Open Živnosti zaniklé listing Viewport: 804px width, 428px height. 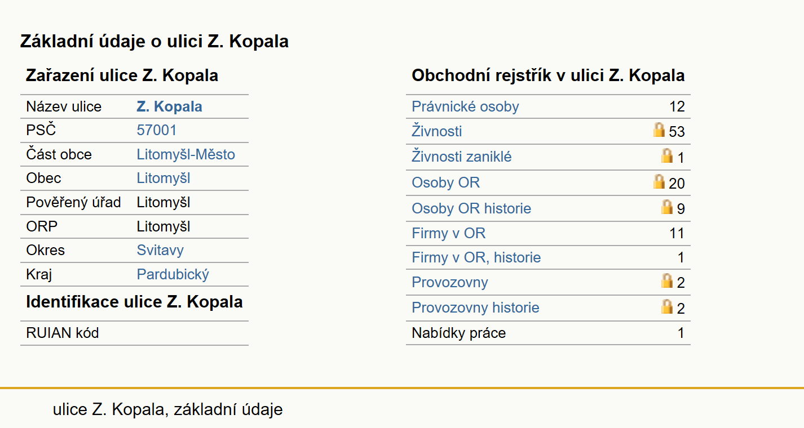click(x=462, y=157)
